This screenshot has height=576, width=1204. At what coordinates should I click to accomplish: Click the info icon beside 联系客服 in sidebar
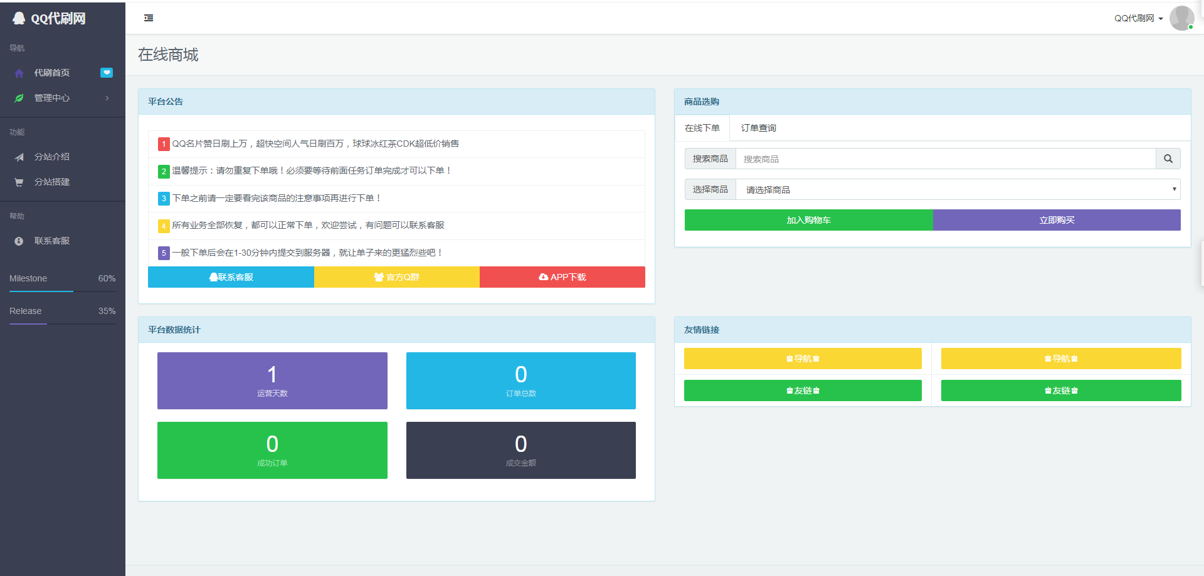click(19, 241)
